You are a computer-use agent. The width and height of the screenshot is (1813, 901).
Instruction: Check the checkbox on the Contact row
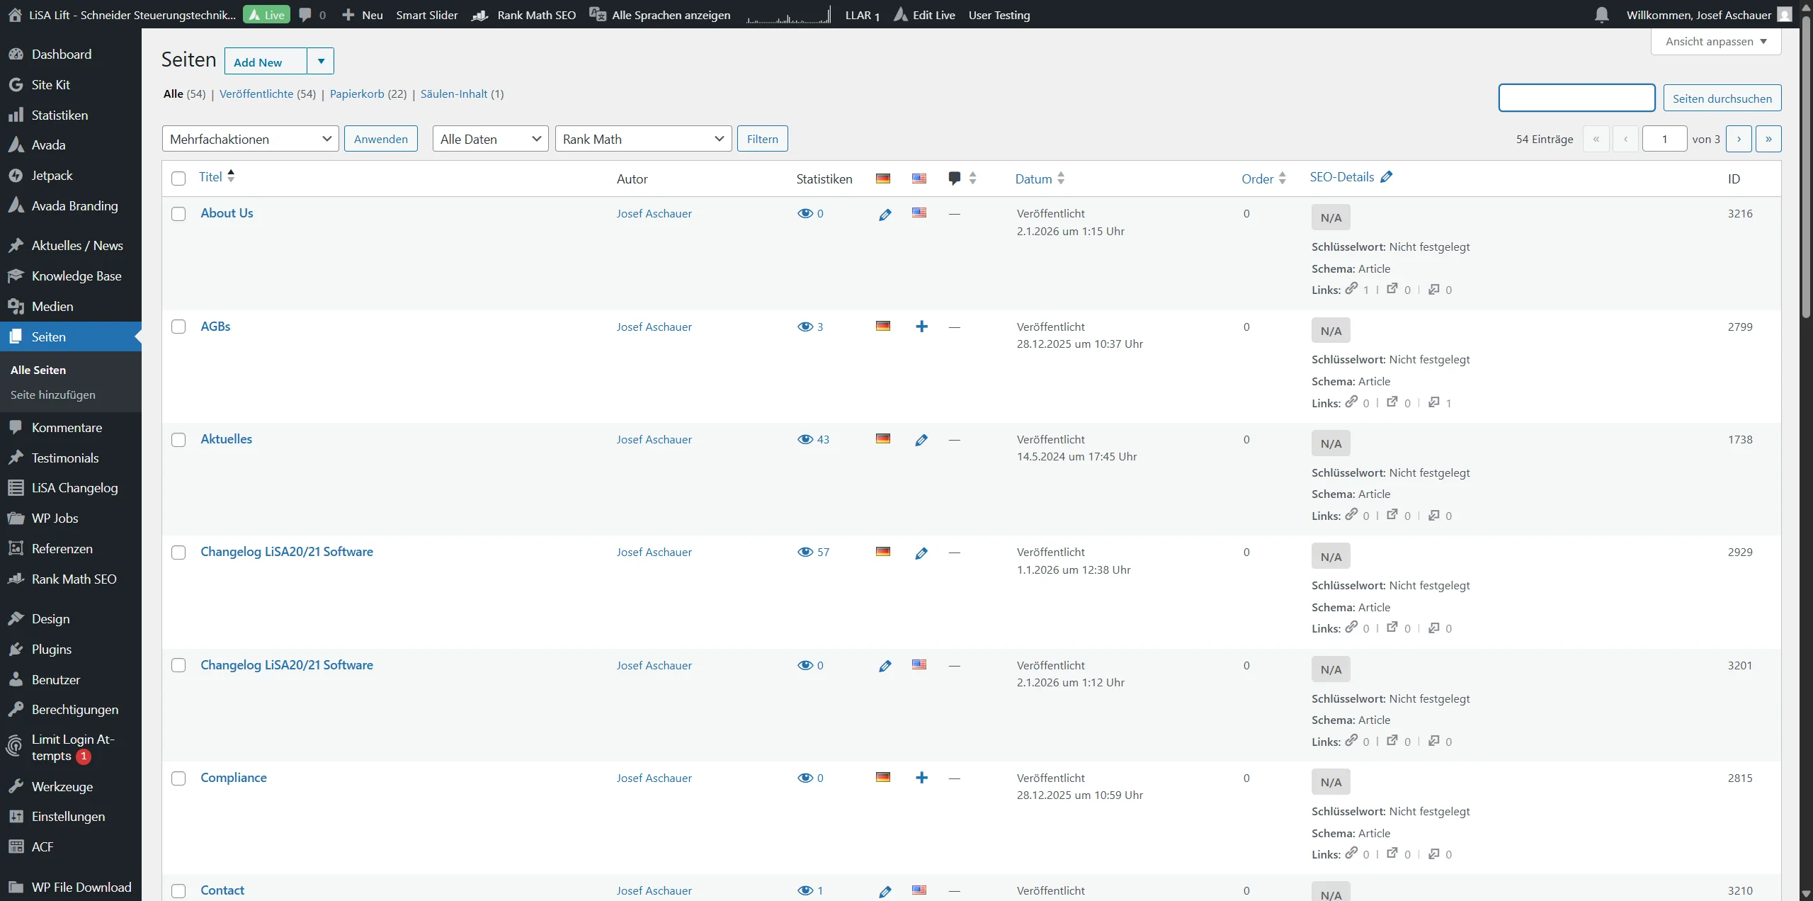178,891
